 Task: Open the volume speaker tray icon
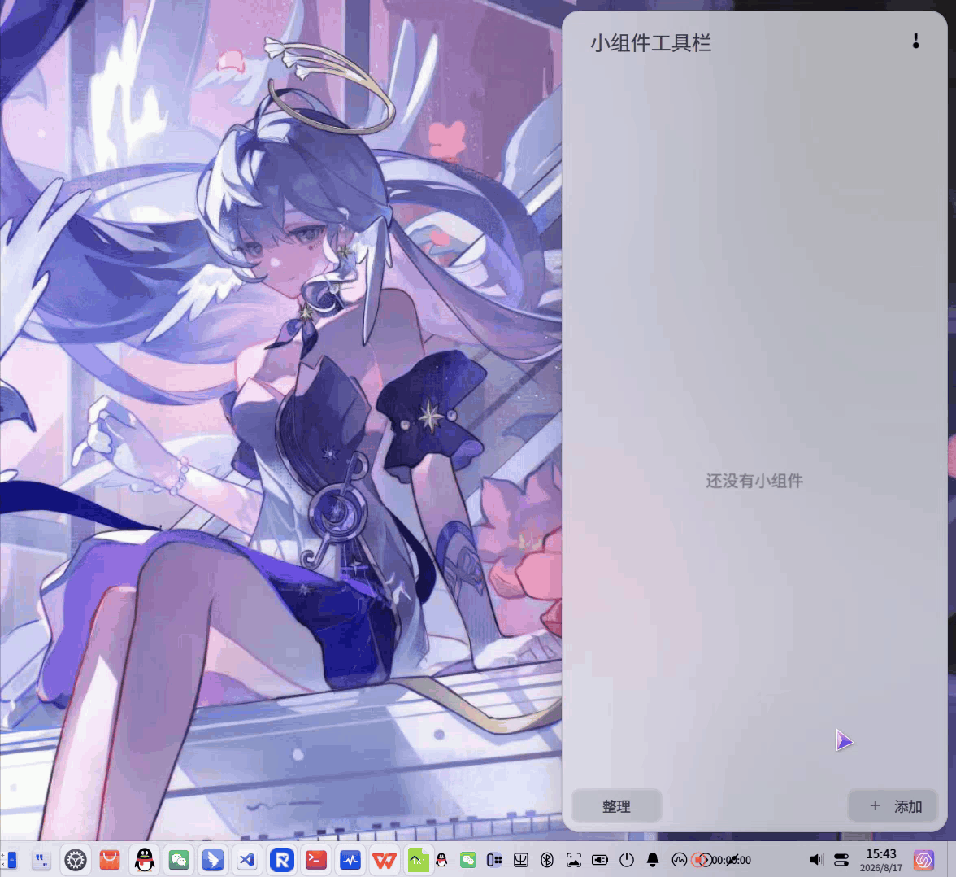tap(816, 860)
